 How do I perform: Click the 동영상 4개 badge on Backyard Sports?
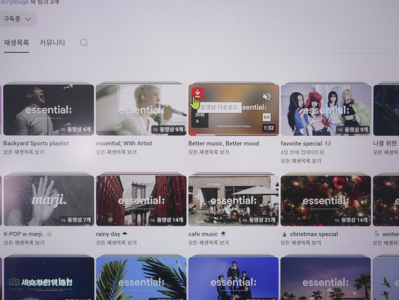click(76, 130)
